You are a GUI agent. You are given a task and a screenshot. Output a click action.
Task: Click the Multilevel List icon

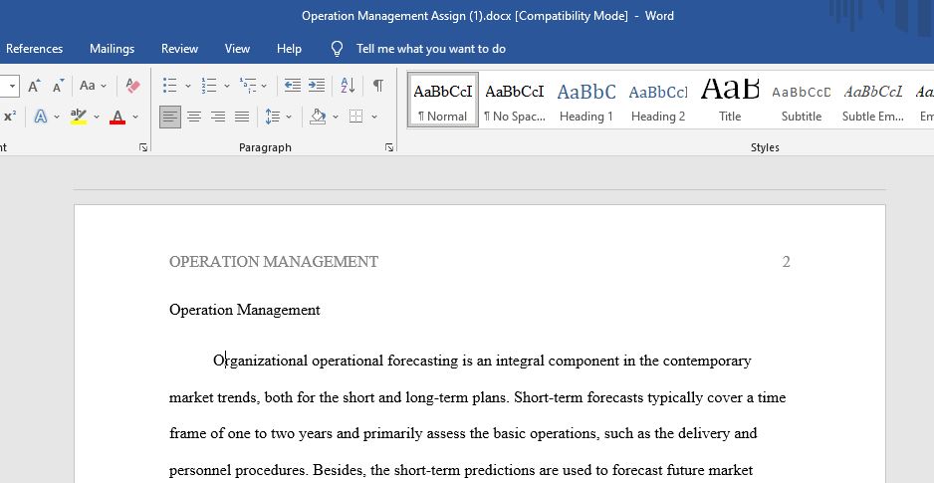pos(248,86)
